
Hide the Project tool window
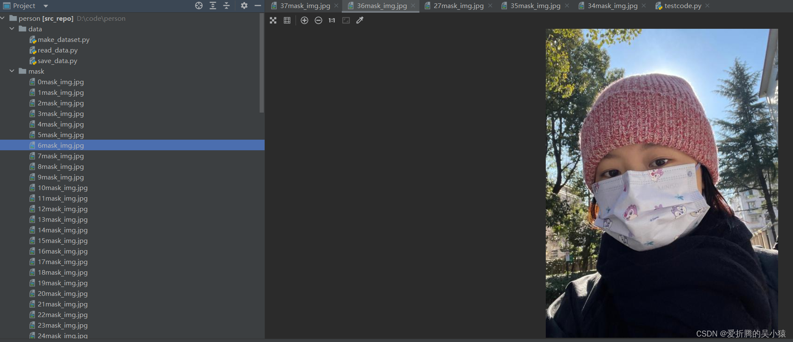pos(257,6)
